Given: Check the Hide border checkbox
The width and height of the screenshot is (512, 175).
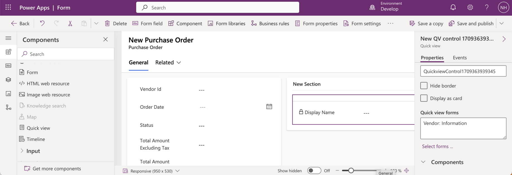Looking at the screenshot, I should 424,86.
